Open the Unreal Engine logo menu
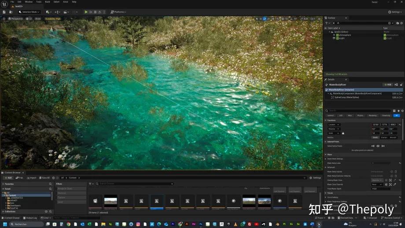Screen dimensions: 405x228 4,4
